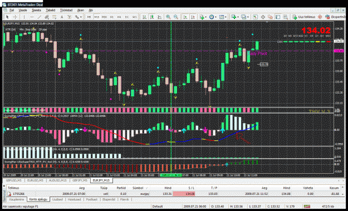Select order row 1755266

(x=173, y=194)
